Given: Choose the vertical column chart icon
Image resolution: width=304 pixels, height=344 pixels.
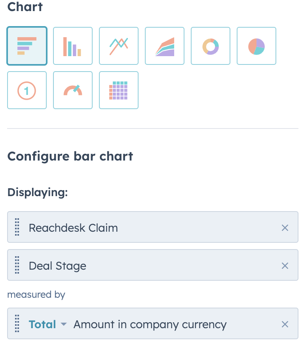Looking at the screenshot, I should tap(73, 46).
